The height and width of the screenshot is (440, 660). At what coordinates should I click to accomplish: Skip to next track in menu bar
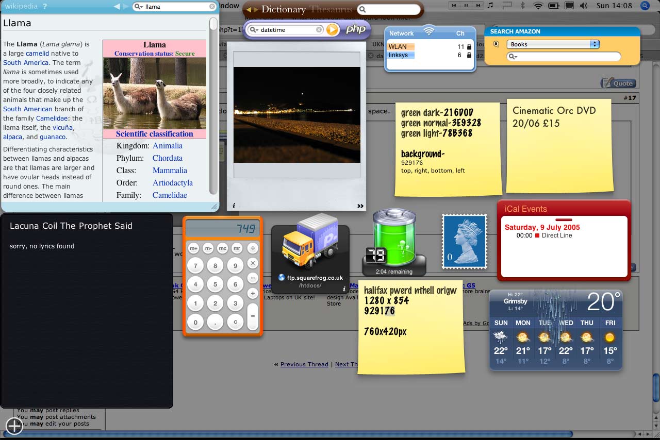click(477, 6)
